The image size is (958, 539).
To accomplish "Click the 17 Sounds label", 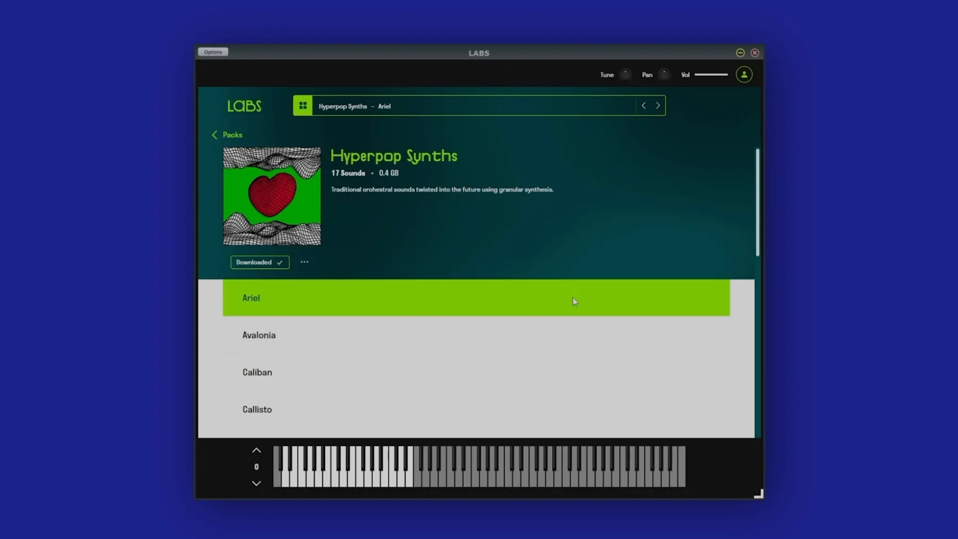I will (348, 173).
